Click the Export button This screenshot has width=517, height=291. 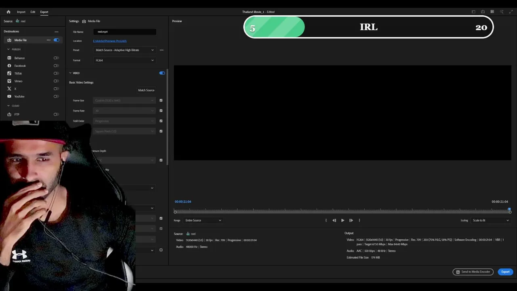pyautogui.click(x=505, y=272)
